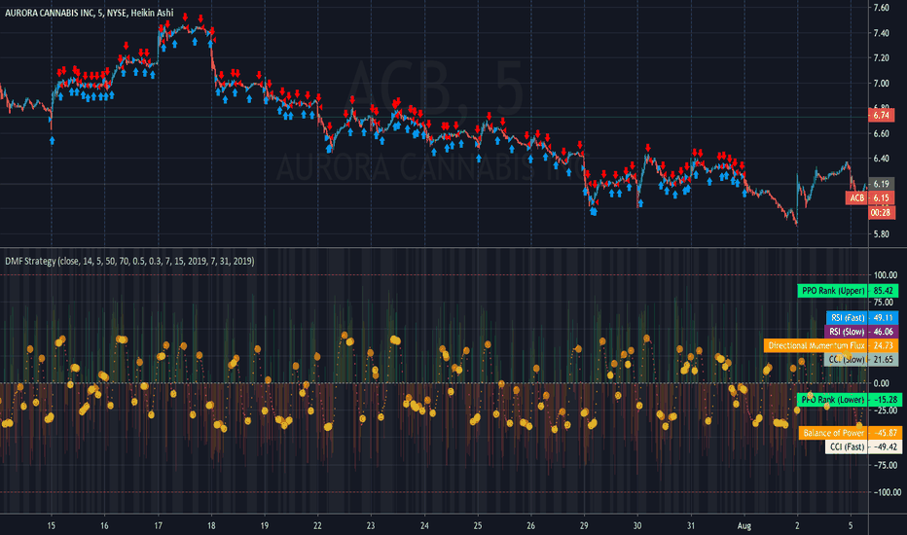Click the CCI (Fast) -49.42 label
The height and width of the screenshot is (535, 907).
click(863, 446)
